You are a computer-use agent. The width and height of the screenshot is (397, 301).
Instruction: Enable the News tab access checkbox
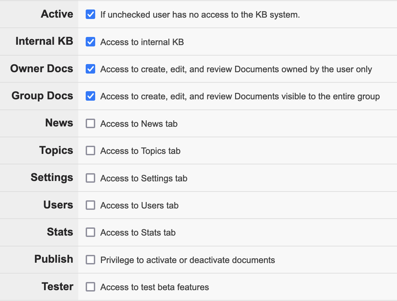click(x=90, y=124)
